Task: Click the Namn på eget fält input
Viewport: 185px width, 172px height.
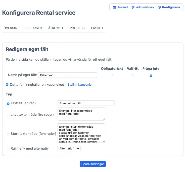Action: click(68, 75)
